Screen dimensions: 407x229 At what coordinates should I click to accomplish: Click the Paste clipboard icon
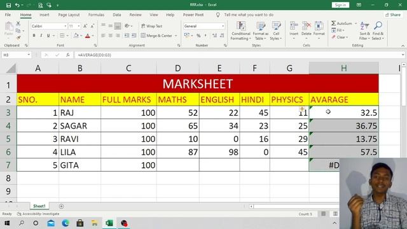tap(8, 27)
